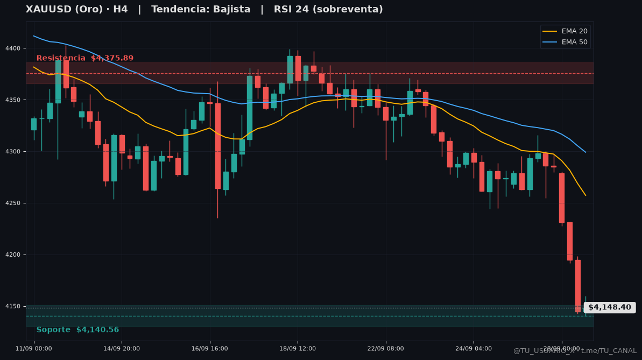Click the blue EMA 50 legend line

click(x=549, y=42)
